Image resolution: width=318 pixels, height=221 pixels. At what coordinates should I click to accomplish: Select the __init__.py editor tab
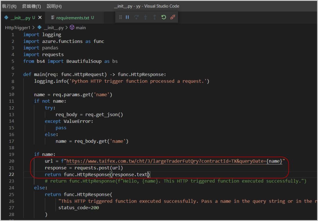tap(20, 18)
